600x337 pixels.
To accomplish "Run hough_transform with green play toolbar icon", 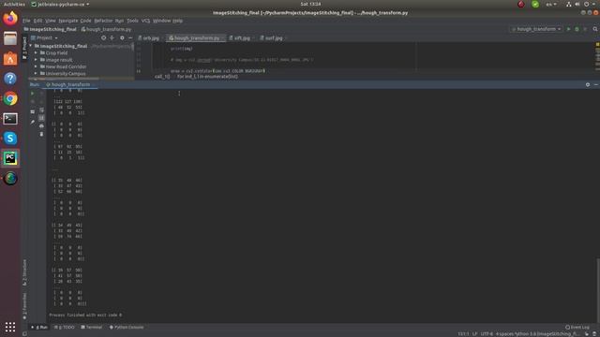I will tap(568, 29).
